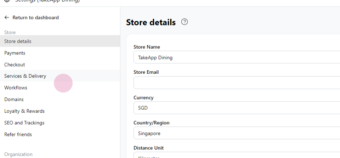
Task: Click the Store section label
Action: 10,32
